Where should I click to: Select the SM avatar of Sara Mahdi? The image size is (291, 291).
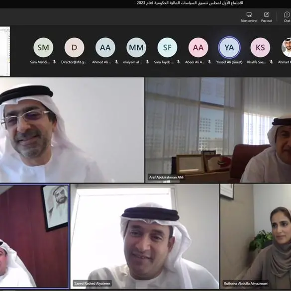pyautogui.click(x=43, y=48)
